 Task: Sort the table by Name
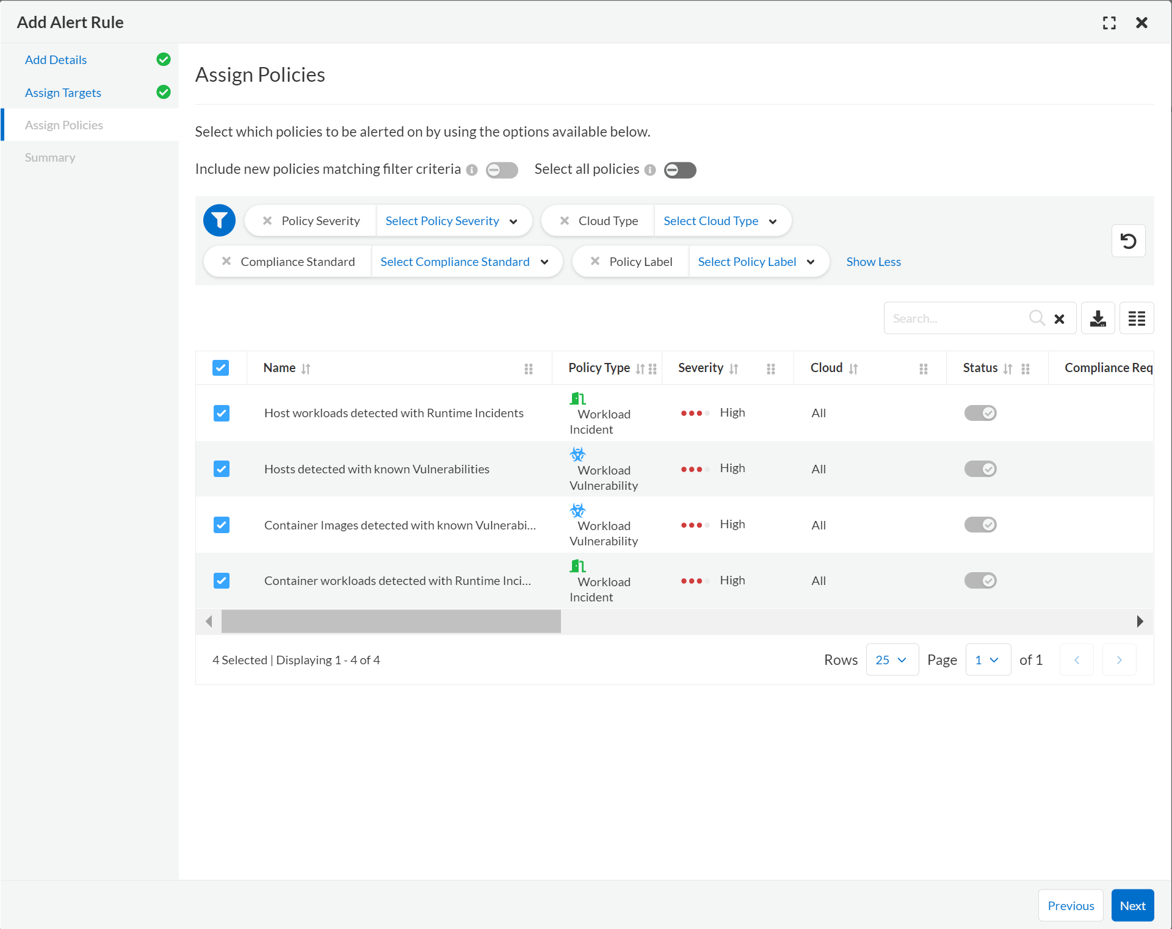[x=306, y=368]
